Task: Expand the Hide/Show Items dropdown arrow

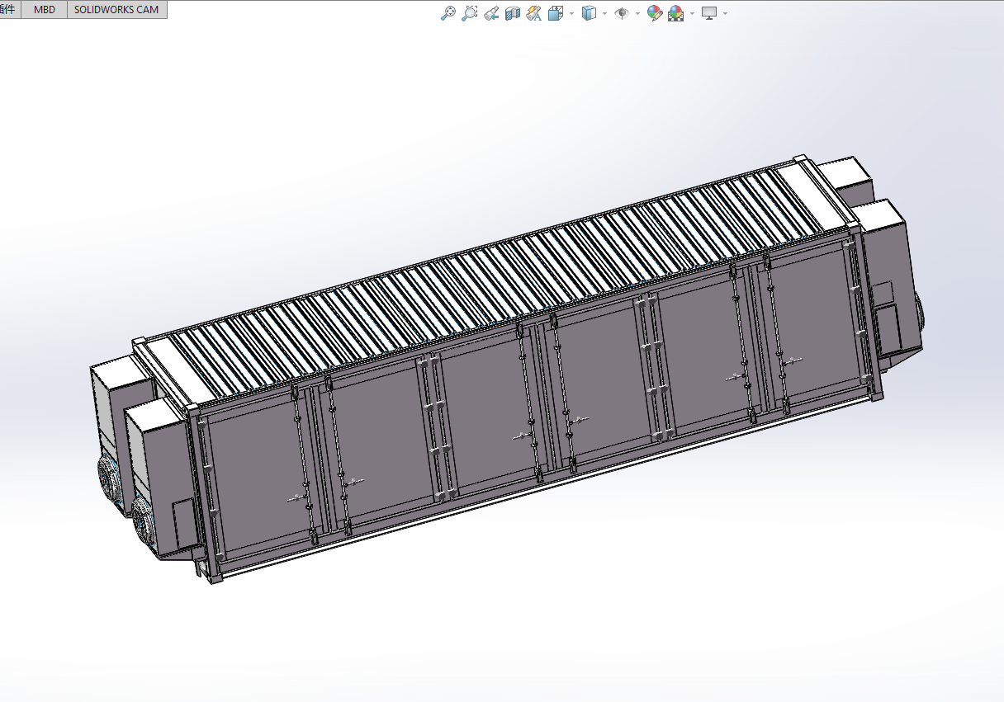Action: click(x=637, y=14)
